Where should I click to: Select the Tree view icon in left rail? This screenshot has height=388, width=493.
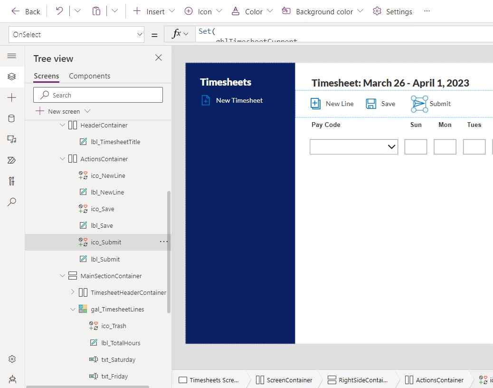[x=12, y=78]
